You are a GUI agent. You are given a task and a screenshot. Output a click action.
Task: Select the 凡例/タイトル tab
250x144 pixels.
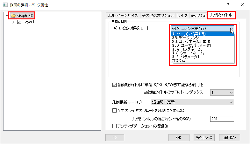(x=221, y=15)
